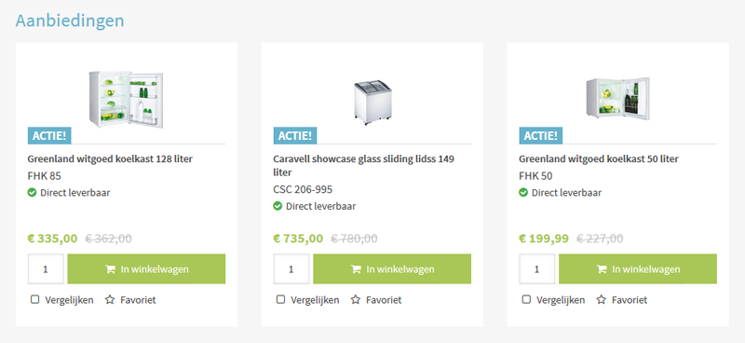745x343 pixels.
Task: Add Caravell showcase to winkelwagen
Action: pyautogui.click(x=392, y=268)
